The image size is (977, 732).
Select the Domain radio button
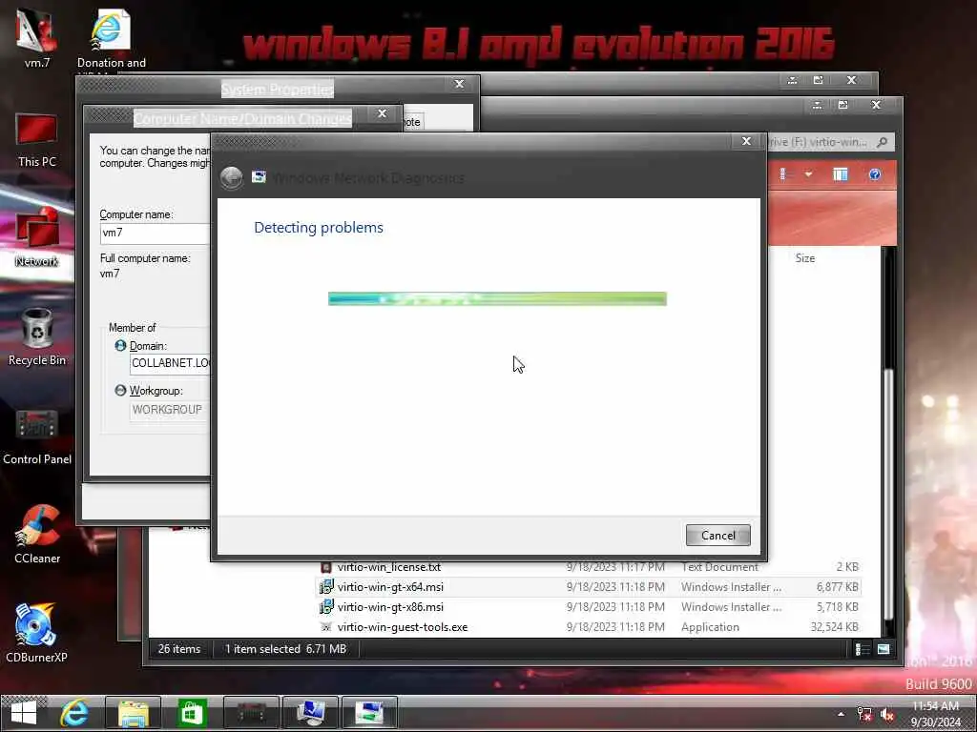click(121, 345)
